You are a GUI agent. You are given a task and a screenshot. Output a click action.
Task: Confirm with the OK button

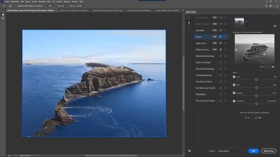point(253,151)
